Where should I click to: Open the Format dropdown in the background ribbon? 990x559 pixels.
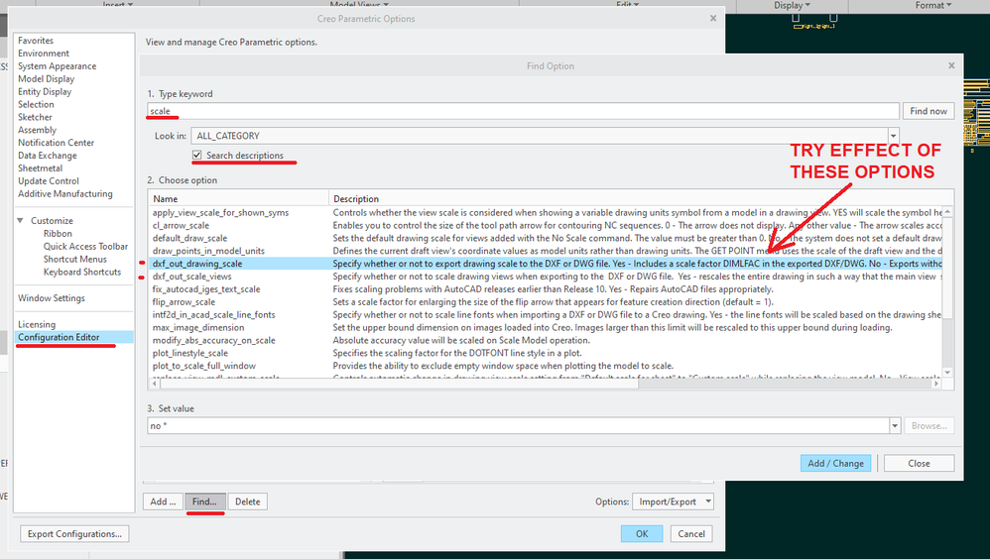click(x=933, y=5)
